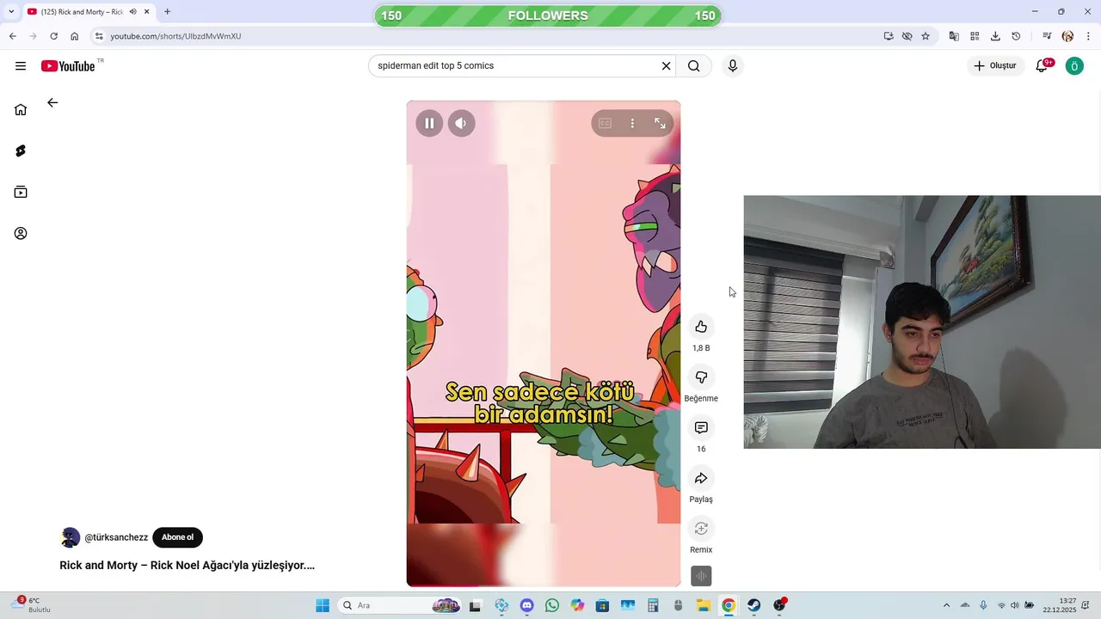Open the Chrome tab search dropdown arrow

pos(11,12)
